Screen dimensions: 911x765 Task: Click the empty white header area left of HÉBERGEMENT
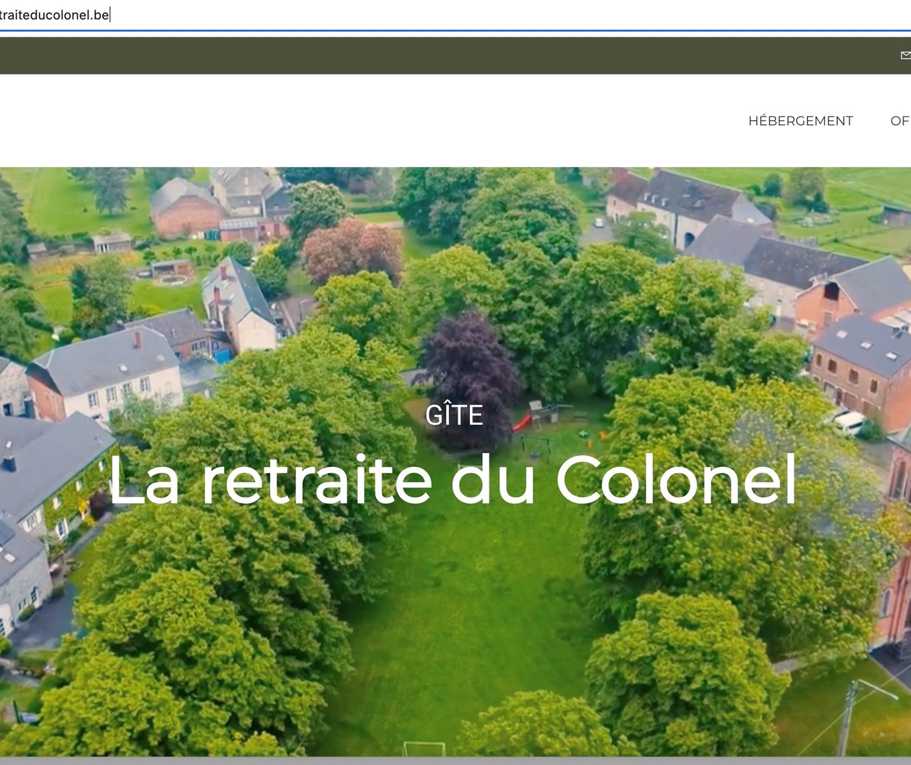pos(364,121)
